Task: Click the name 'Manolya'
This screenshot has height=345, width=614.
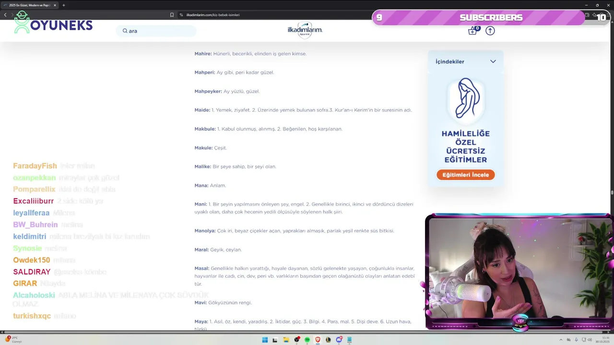Action: (x=205, y=230)
